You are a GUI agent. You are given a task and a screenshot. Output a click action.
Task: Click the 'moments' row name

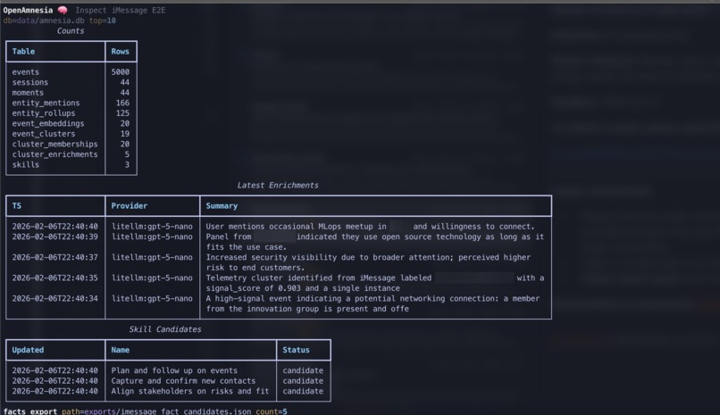(28, 93)
